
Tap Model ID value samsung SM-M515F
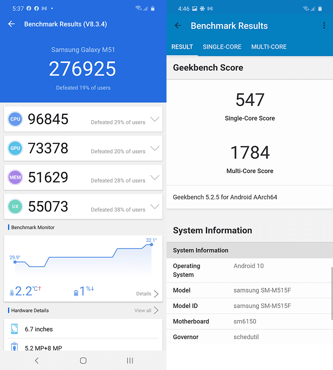[262, 305]
